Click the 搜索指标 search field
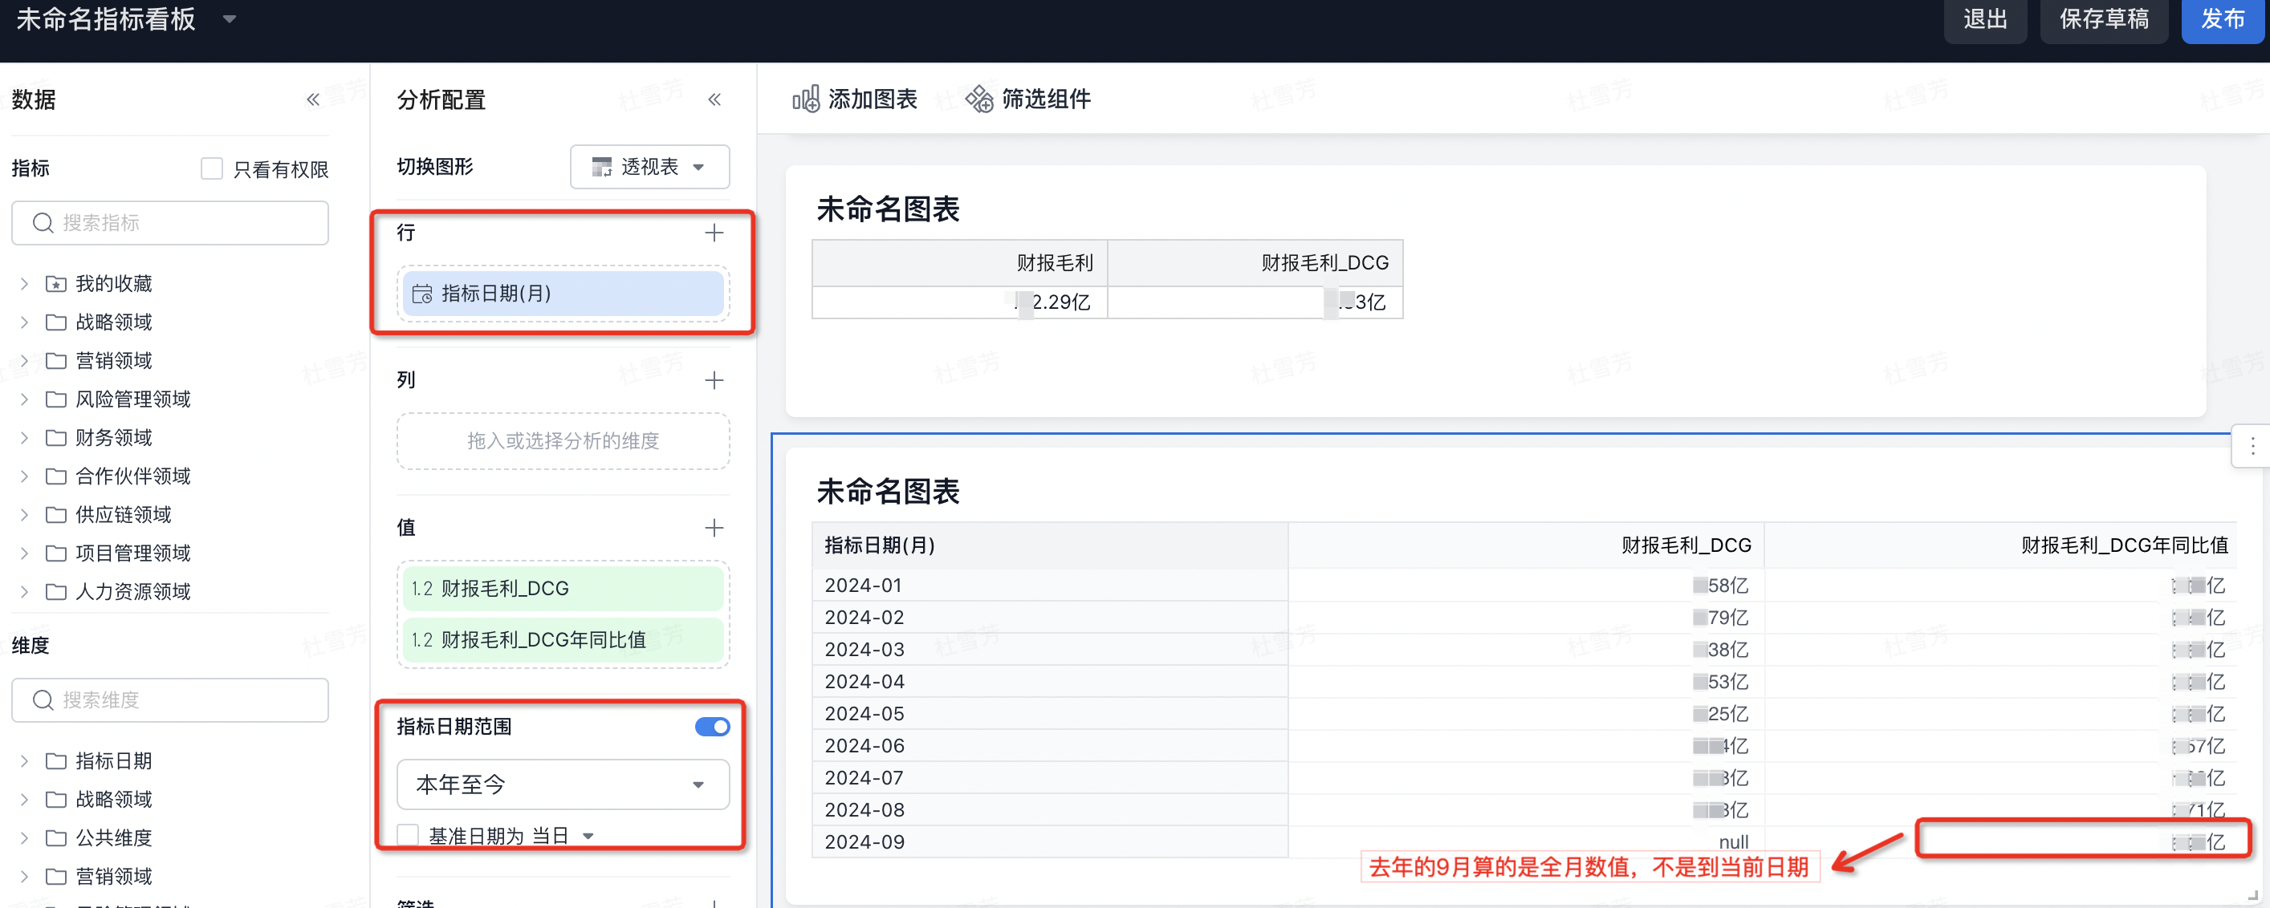2270x908 pixels. point(170,223)
